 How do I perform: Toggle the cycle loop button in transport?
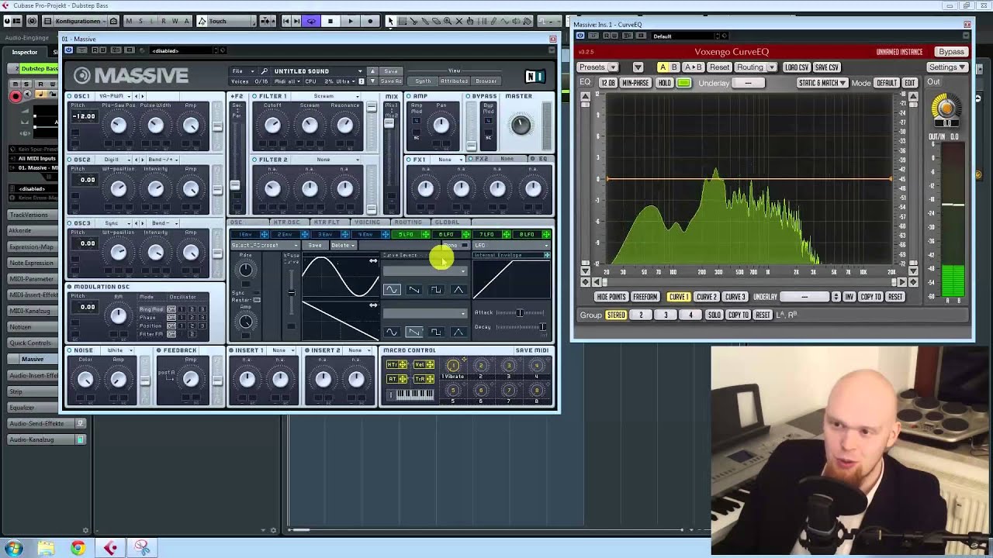(311, 21)
